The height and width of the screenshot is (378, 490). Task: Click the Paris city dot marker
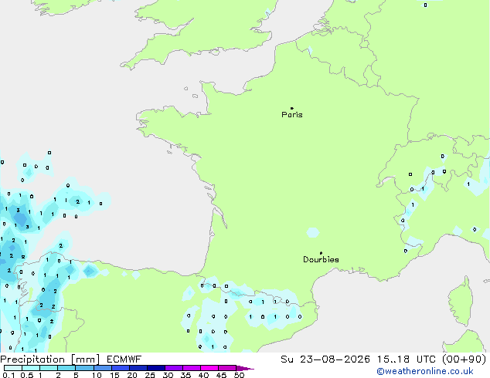292,108
